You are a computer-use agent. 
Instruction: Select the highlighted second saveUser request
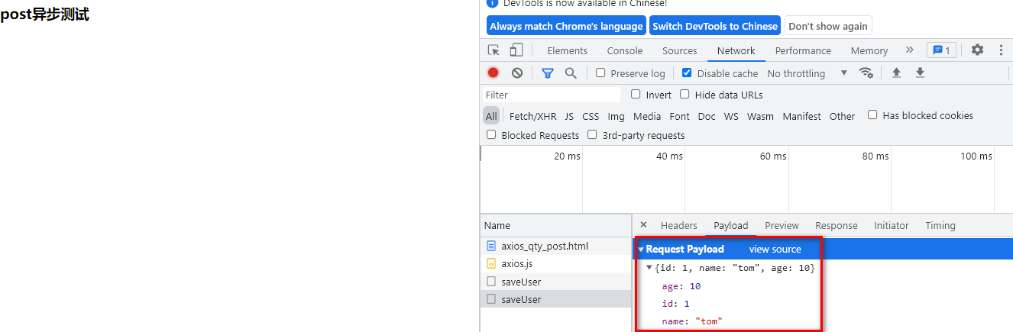click(556, 299)
